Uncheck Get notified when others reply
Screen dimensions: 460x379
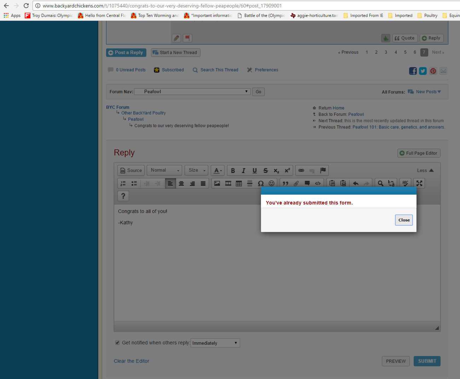pos(117,343)
